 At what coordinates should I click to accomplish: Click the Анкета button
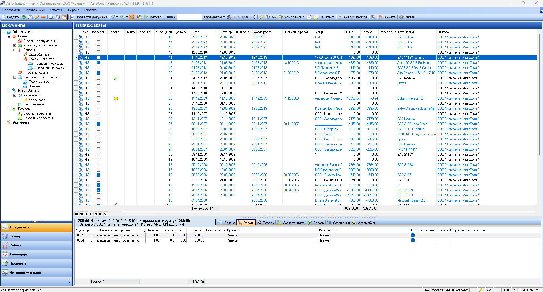click(387, 17)
